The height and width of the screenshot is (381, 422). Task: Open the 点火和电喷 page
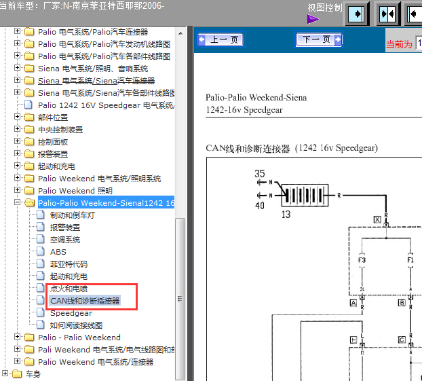pos(69,289)
